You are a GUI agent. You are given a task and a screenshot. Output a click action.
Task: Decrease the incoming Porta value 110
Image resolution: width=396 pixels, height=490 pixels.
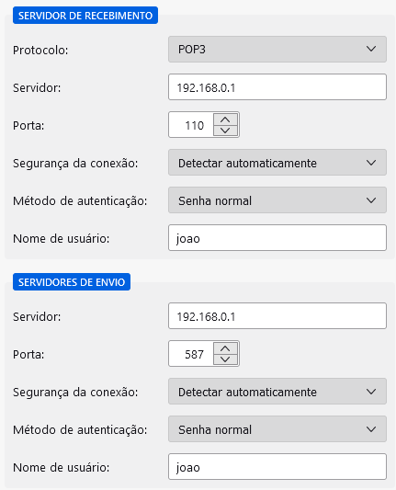pyautogui.click(x=225, y=131)
